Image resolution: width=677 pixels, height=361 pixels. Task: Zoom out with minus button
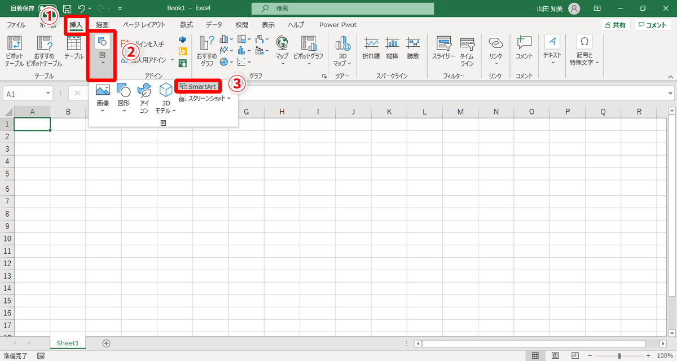click(x=590, y=356)
